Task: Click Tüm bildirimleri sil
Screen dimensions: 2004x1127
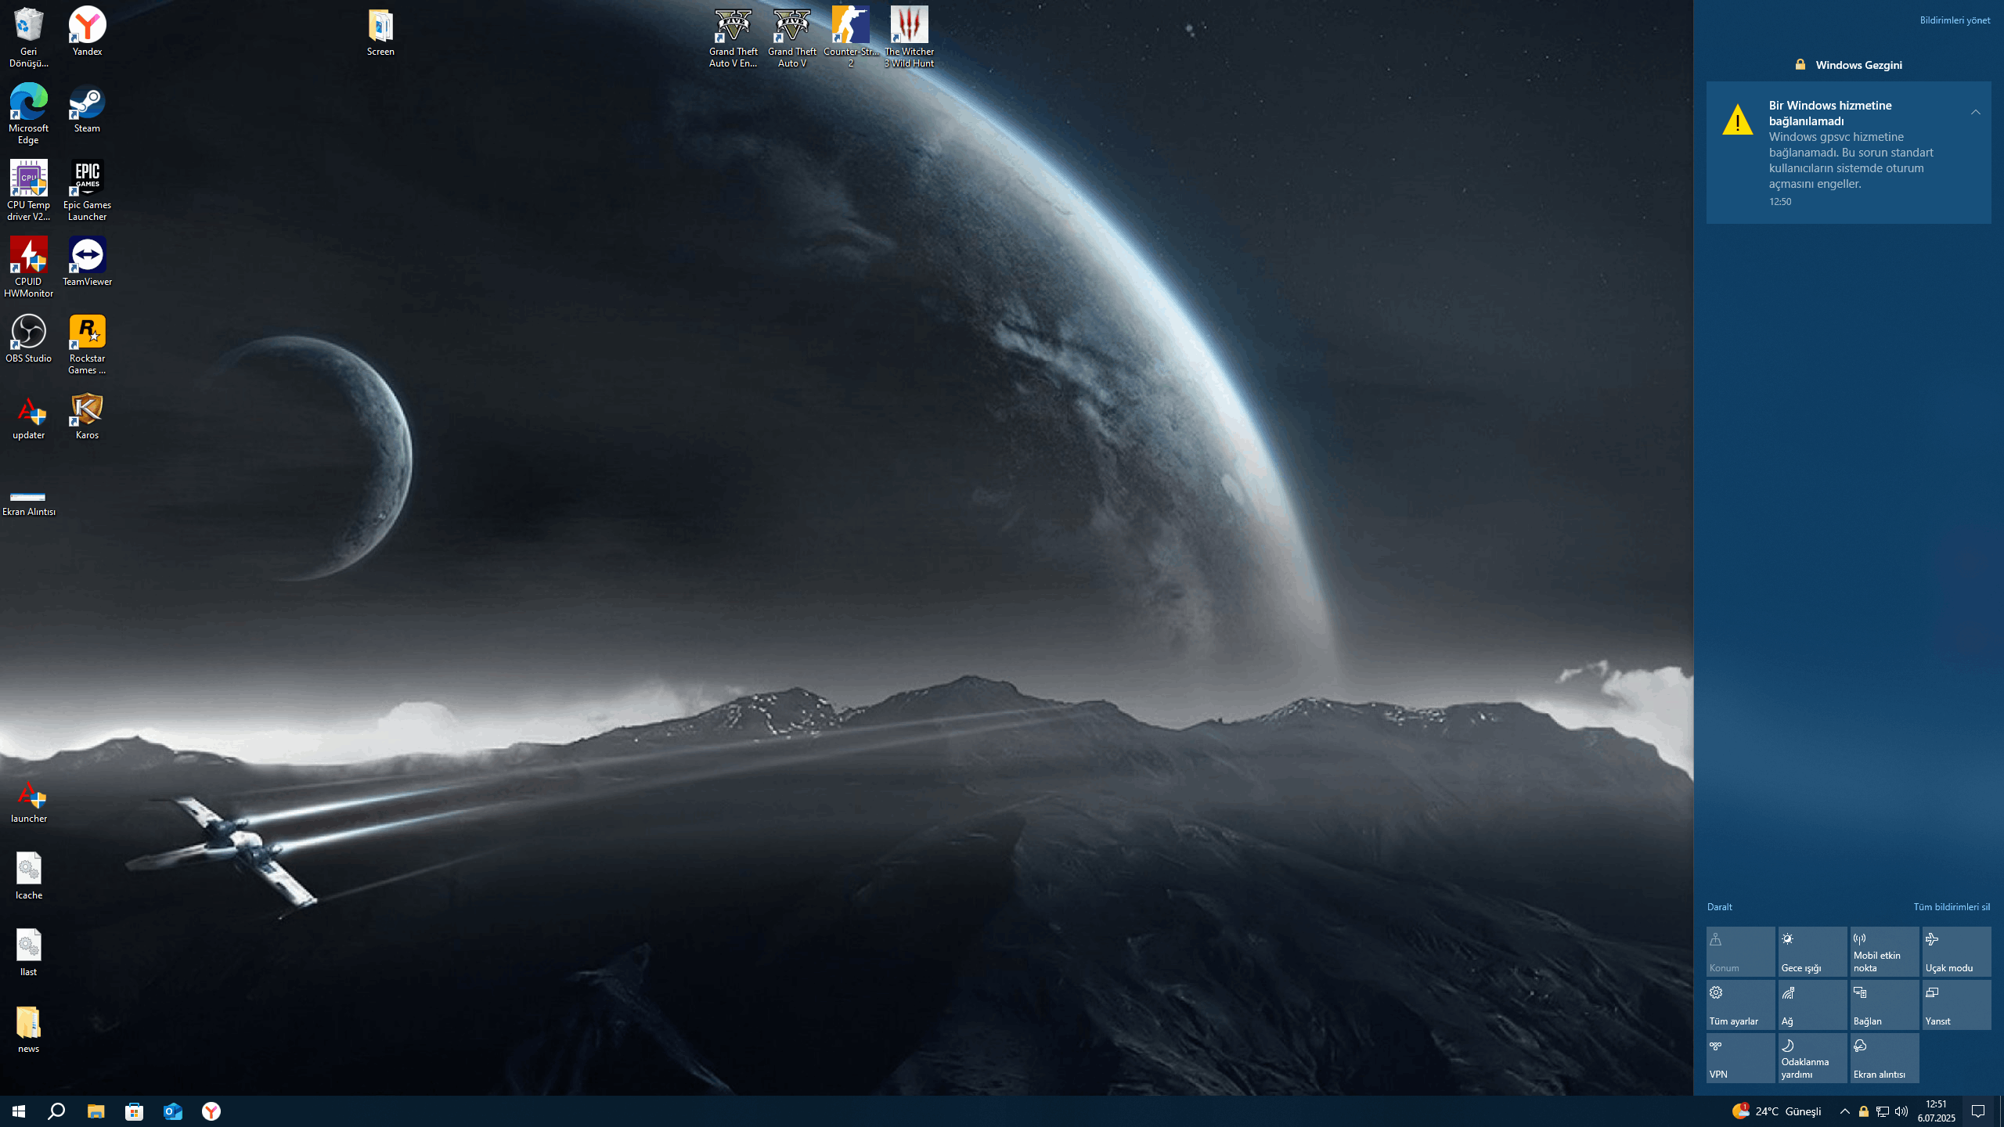Action: (1951, 906)
